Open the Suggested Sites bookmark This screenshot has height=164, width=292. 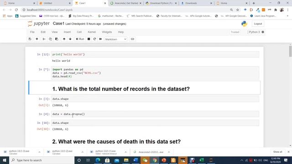[26, 16]
